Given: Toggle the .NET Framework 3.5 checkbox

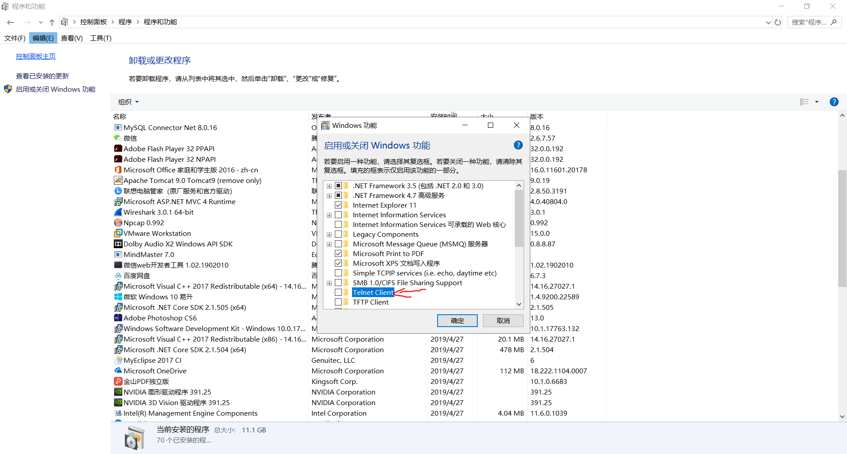Looking at the screenshot, I should point(338,186).
